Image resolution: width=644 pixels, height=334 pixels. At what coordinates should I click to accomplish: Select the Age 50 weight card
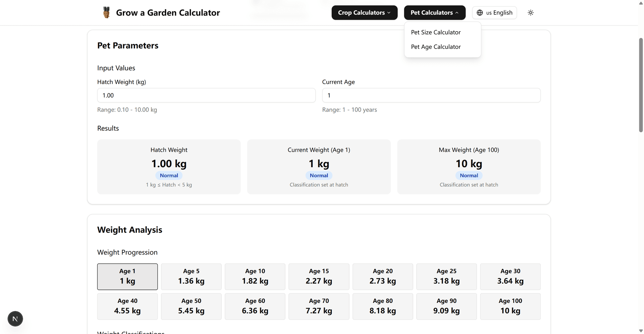tap(191, 306)
